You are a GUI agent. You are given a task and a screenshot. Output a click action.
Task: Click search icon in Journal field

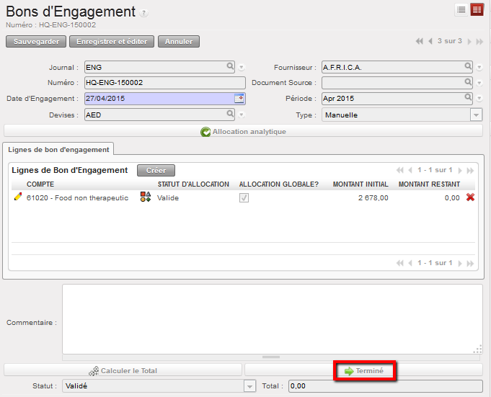pos(231,67)
